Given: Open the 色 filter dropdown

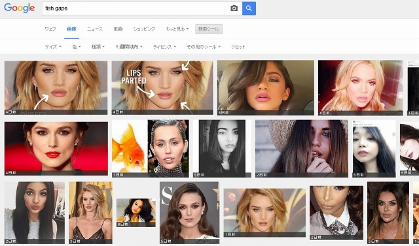Looking at the screenshot, I should click(77, 47).
